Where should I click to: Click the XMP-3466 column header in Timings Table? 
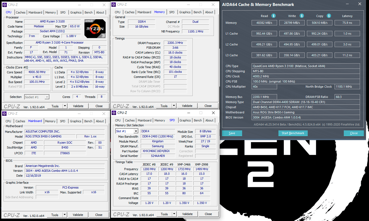click(184, 164)
